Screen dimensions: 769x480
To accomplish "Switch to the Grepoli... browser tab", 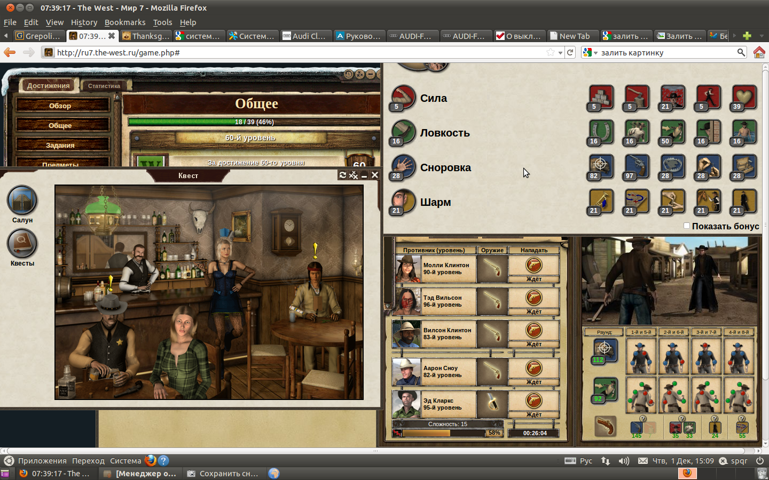I will pyautogui.click(x=39, y=36).
